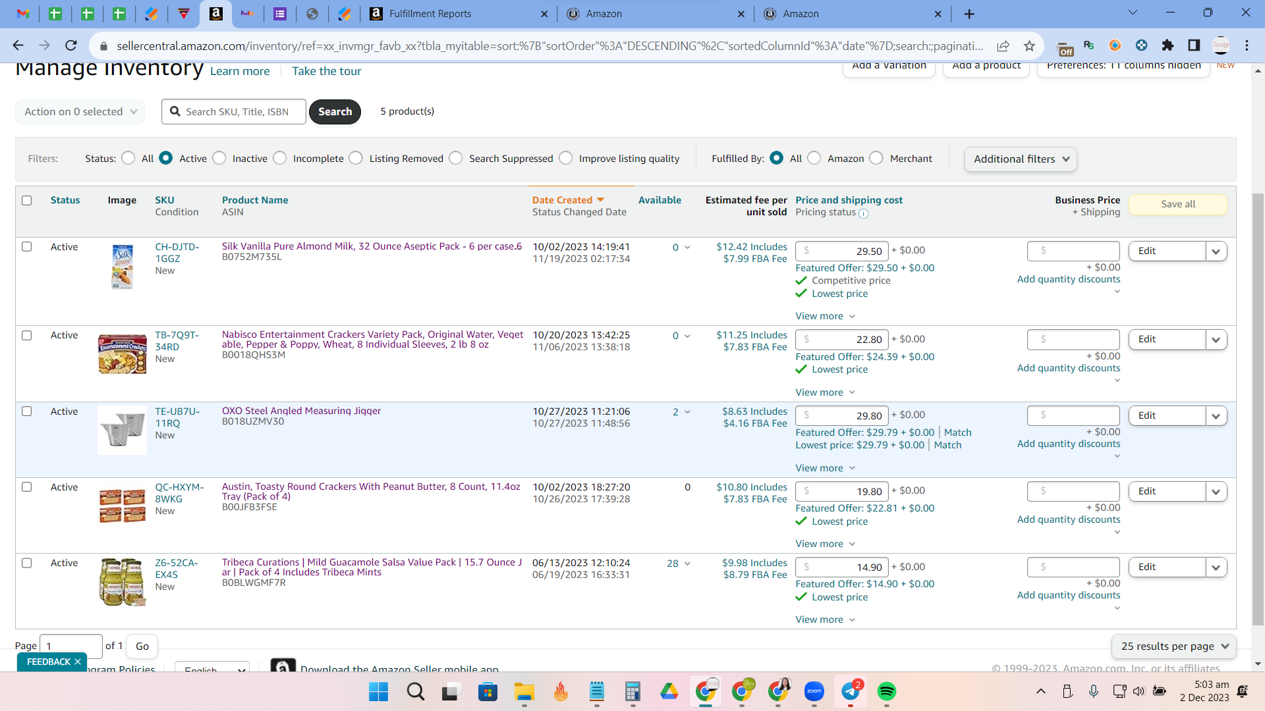1265x711 pixels.
Task: Share this page via the share icon
Action: pos(1003,45)
